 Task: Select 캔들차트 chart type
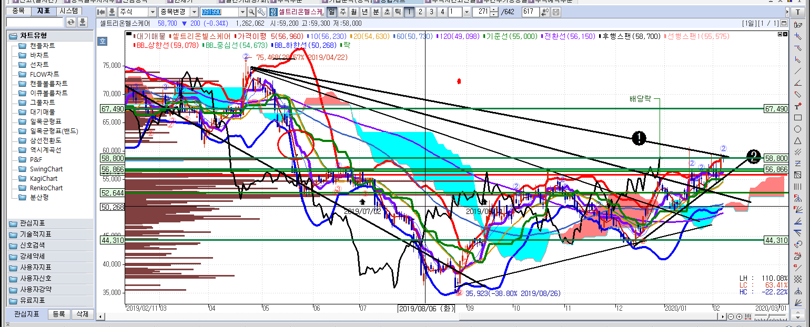pyautogui.click(x=42, y=46)
